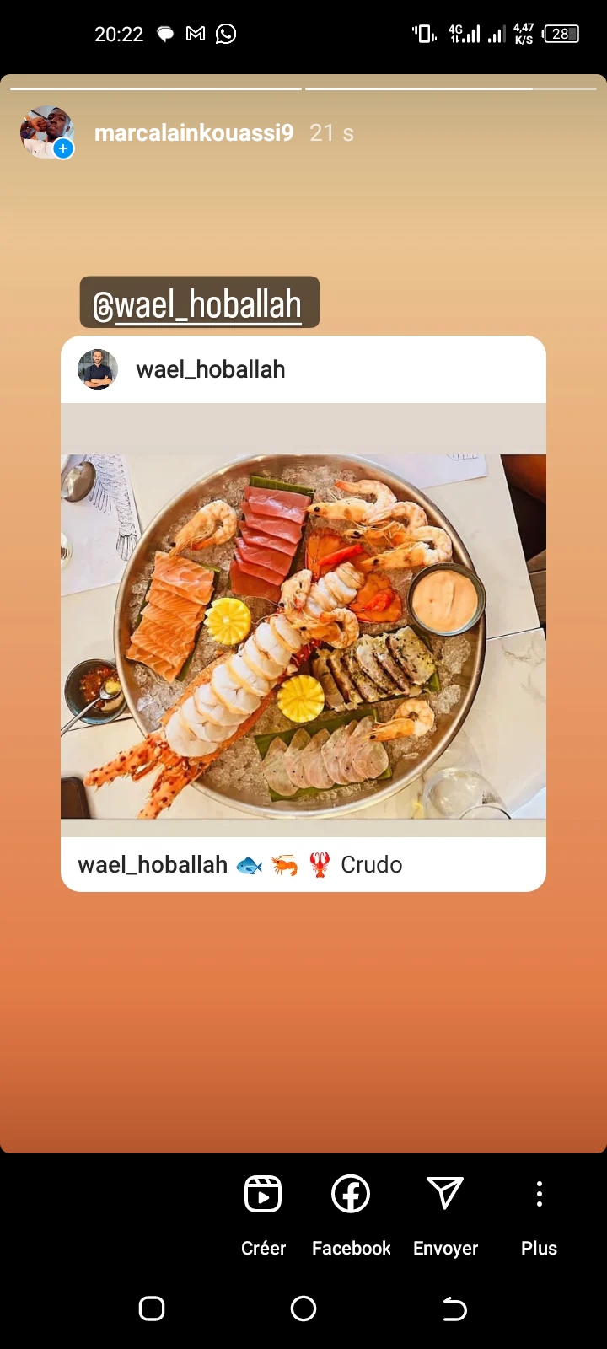The width and height of the screenshot is (607, 1349).
Task: Share story via Facebook icon
Action: pos(351,1194)
